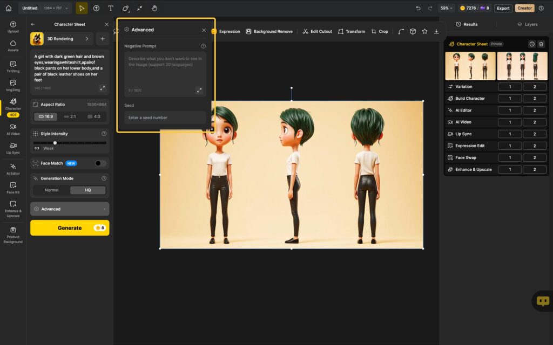The image size is (553, 345).
Task: Click the Background Remove tool
Action: pos(269,31)
